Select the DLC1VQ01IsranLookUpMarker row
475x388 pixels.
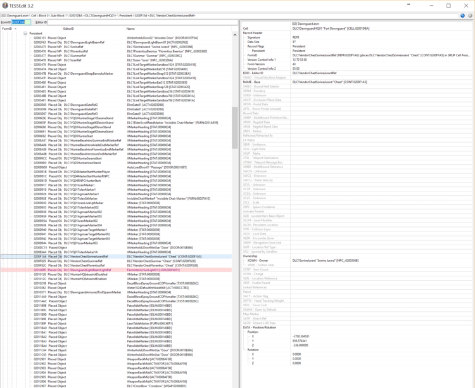coord(116,203)
